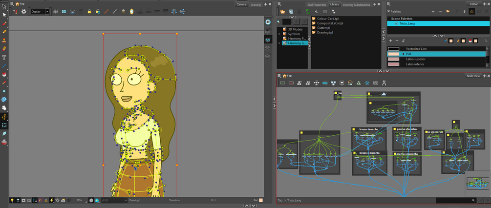Select the Node View tab
The height and width of the screenshot is (208, 491).
pos(473,76)
